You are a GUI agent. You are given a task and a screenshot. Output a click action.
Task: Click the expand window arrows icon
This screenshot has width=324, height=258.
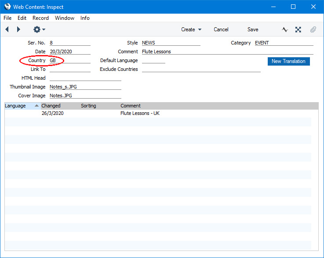(298, 29)
